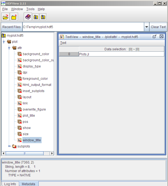Click the Open file toolbar icon
Viewport: 168px width, 186px height.
(x=6, y=17)
